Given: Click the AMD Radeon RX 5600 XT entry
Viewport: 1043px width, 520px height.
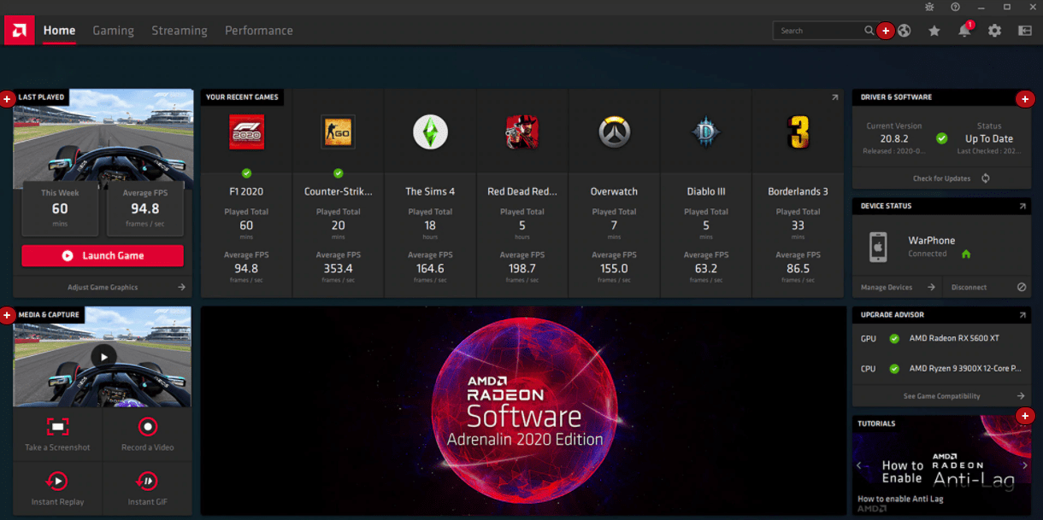Looking at the screenshot, I should [954, 339].
